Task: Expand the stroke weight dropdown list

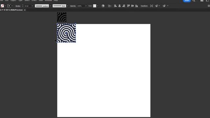Action: tap(32, 6)
